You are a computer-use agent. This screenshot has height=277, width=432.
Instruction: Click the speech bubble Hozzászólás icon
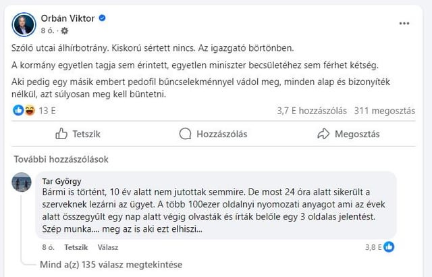point(185,134)
